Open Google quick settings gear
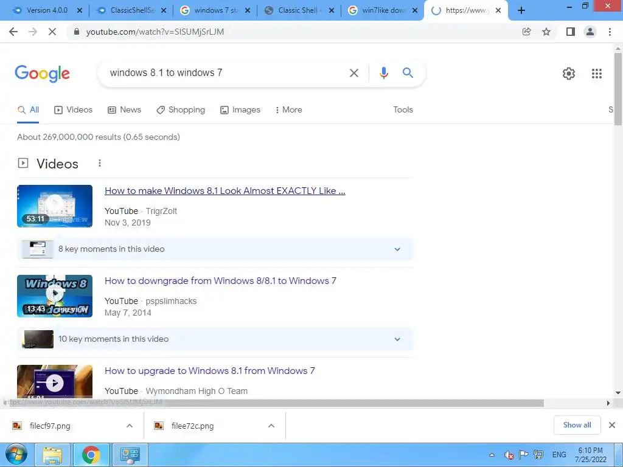 569,74
